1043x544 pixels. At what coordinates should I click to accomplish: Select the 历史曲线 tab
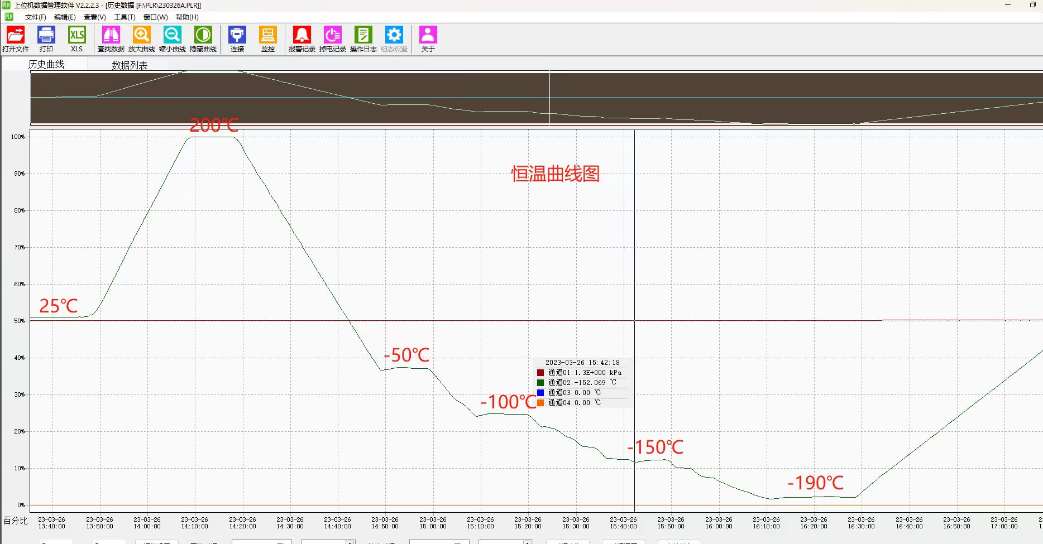(x=46, y=65)
